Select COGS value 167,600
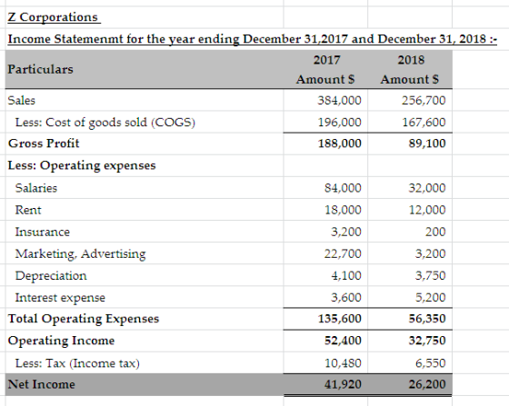 pos(424,123)
